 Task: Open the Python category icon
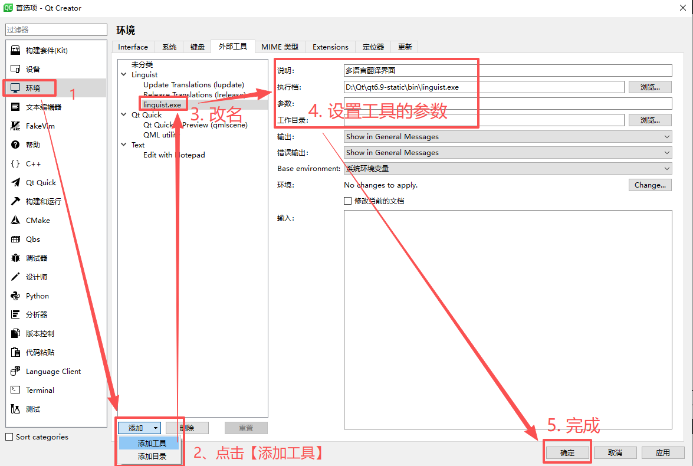point(15,296)
